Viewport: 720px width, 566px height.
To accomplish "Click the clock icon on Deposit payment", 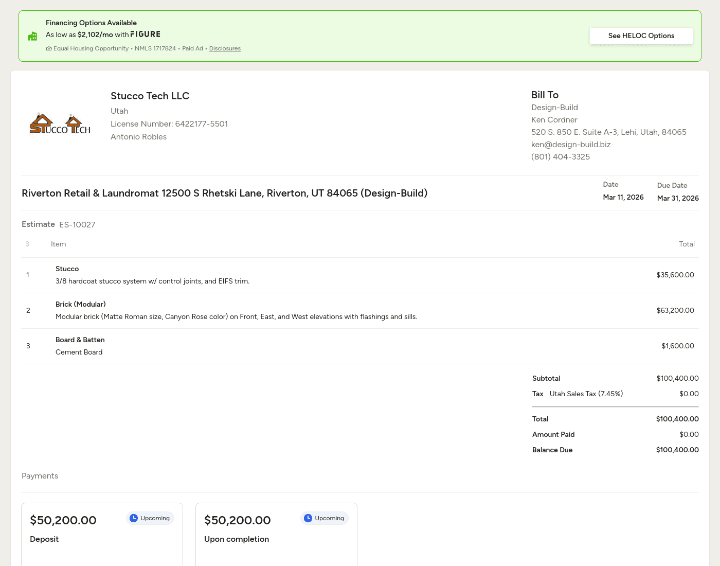I will point(134,518).
